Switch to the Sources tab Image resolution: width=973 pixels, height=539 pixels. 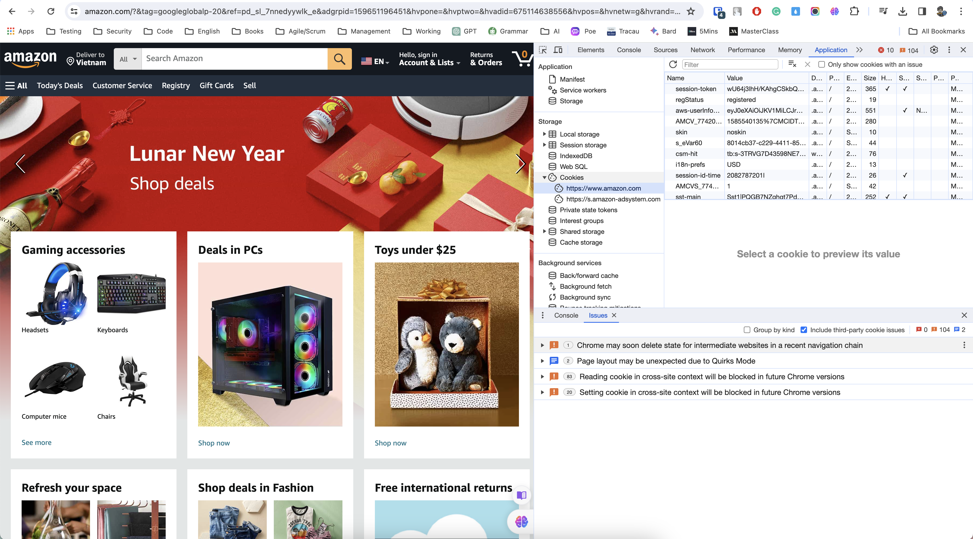point(665,50)
